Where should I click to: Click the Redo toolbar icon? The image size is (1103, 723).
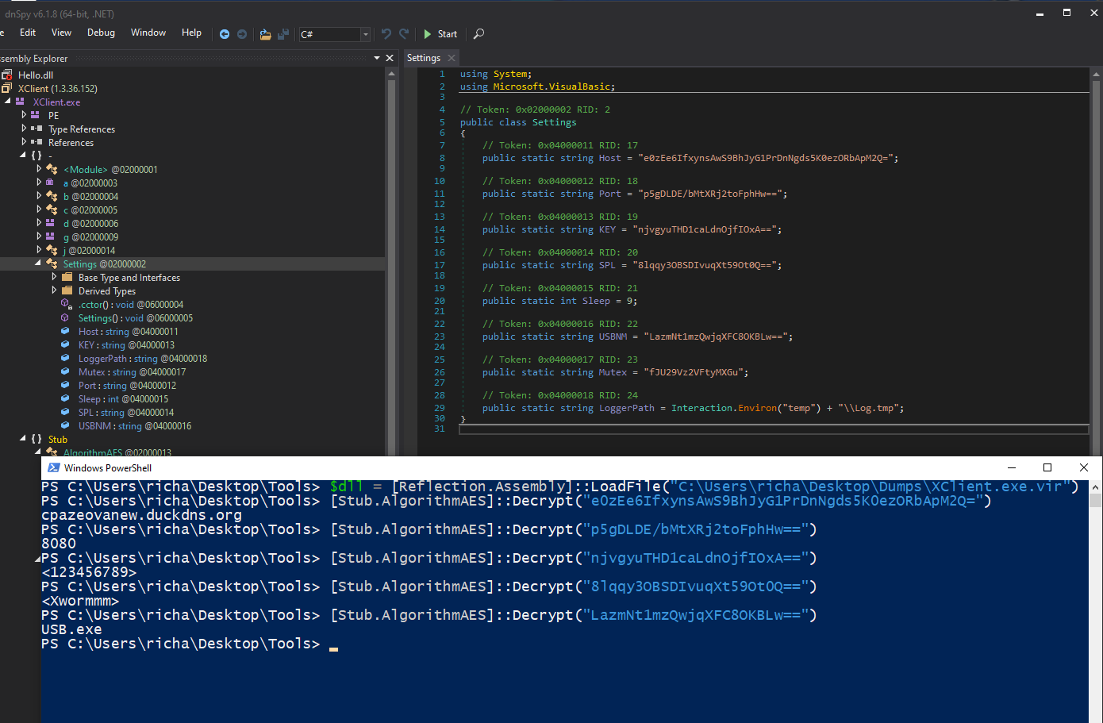pos(404,34)
